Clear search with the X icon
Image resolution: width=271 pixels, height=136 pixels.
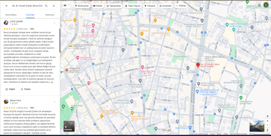(x=54, y=6)
